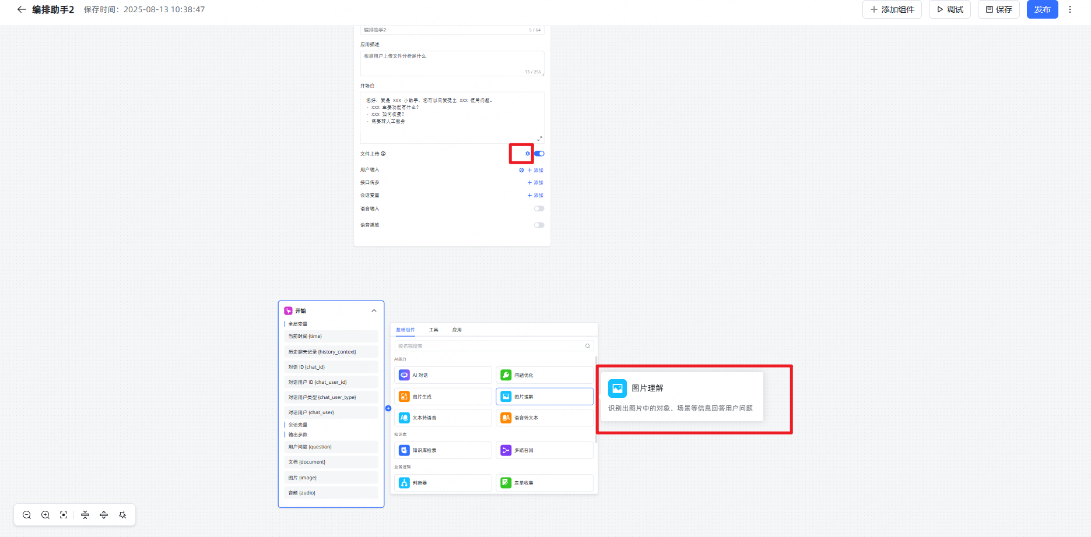Click the search magnifier icon
The height and width of the screenshot is (537, 1091).
click(x=587, y=346)
